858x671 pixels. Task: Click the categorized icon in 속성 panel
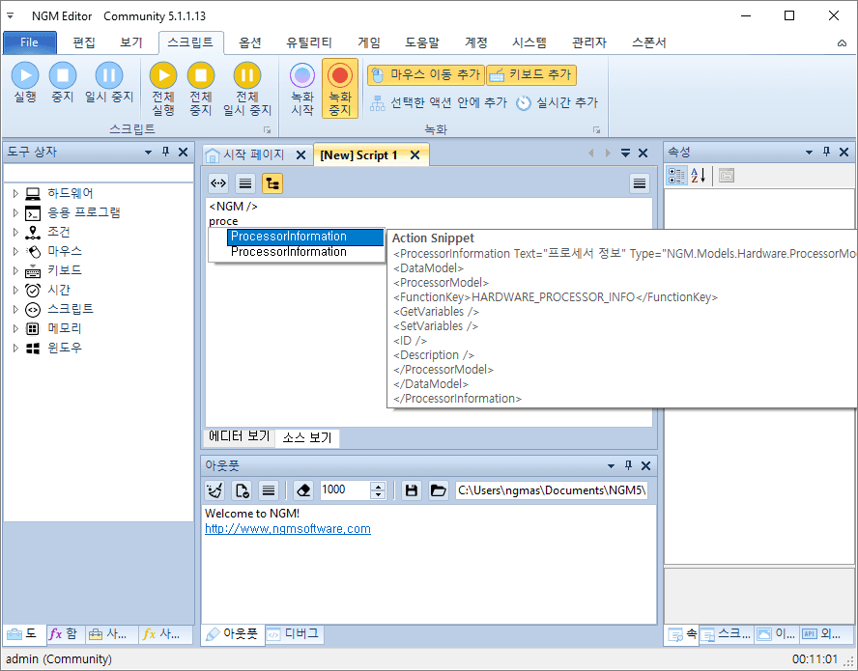pos(676,176)
